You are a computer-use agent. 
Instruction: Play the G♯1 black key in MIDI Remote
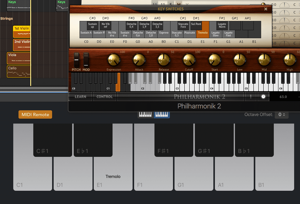tap(214, 140)
